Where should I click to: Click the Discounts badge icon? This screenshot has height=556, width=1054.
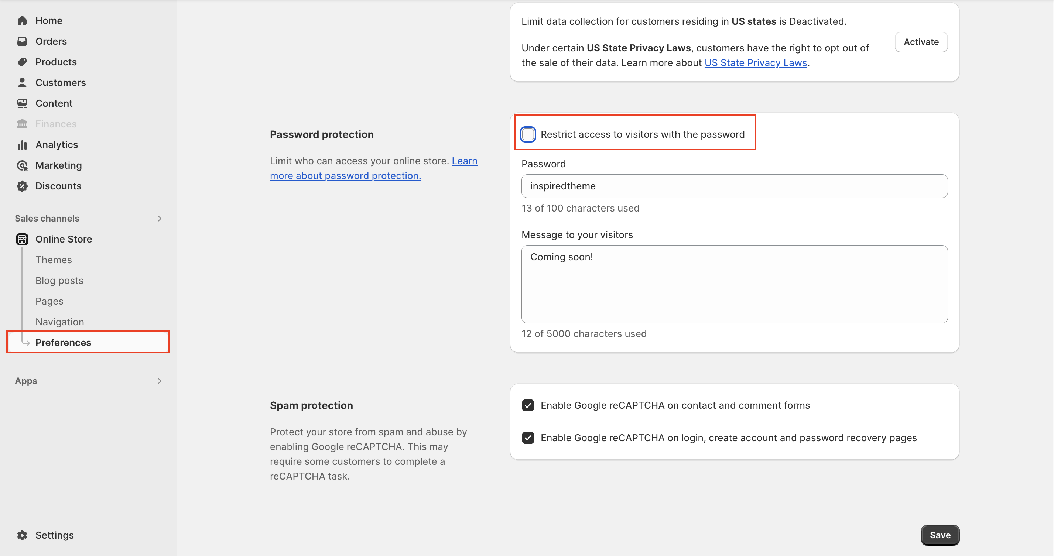[22, 186]
